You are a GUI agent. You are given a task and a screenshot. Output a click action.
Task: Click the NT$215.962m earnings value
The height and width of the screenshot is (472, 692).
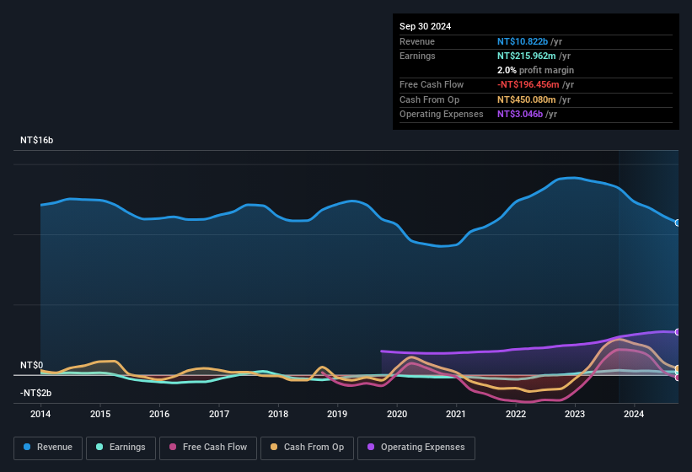(x=526, y=56)
